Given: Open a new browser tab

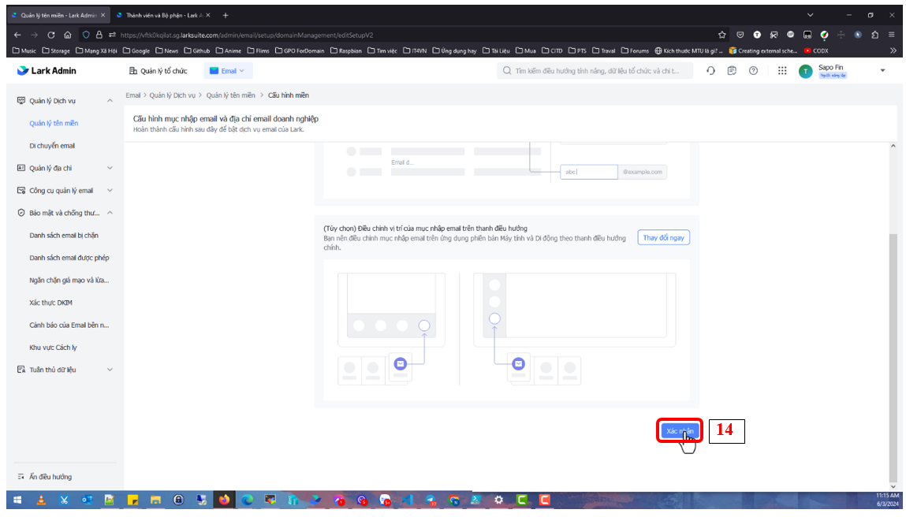Looking at the screenshot, I should click(226, 15).
